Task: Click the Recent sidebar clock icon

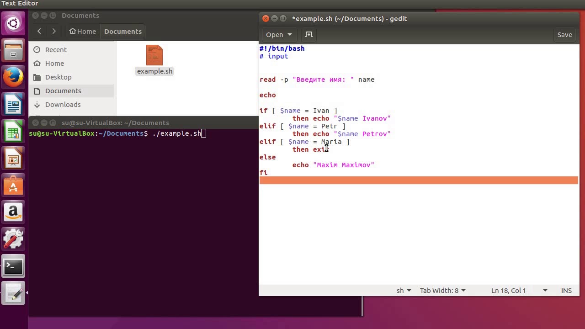Action: pyautogui.click(x=37, y=50)
